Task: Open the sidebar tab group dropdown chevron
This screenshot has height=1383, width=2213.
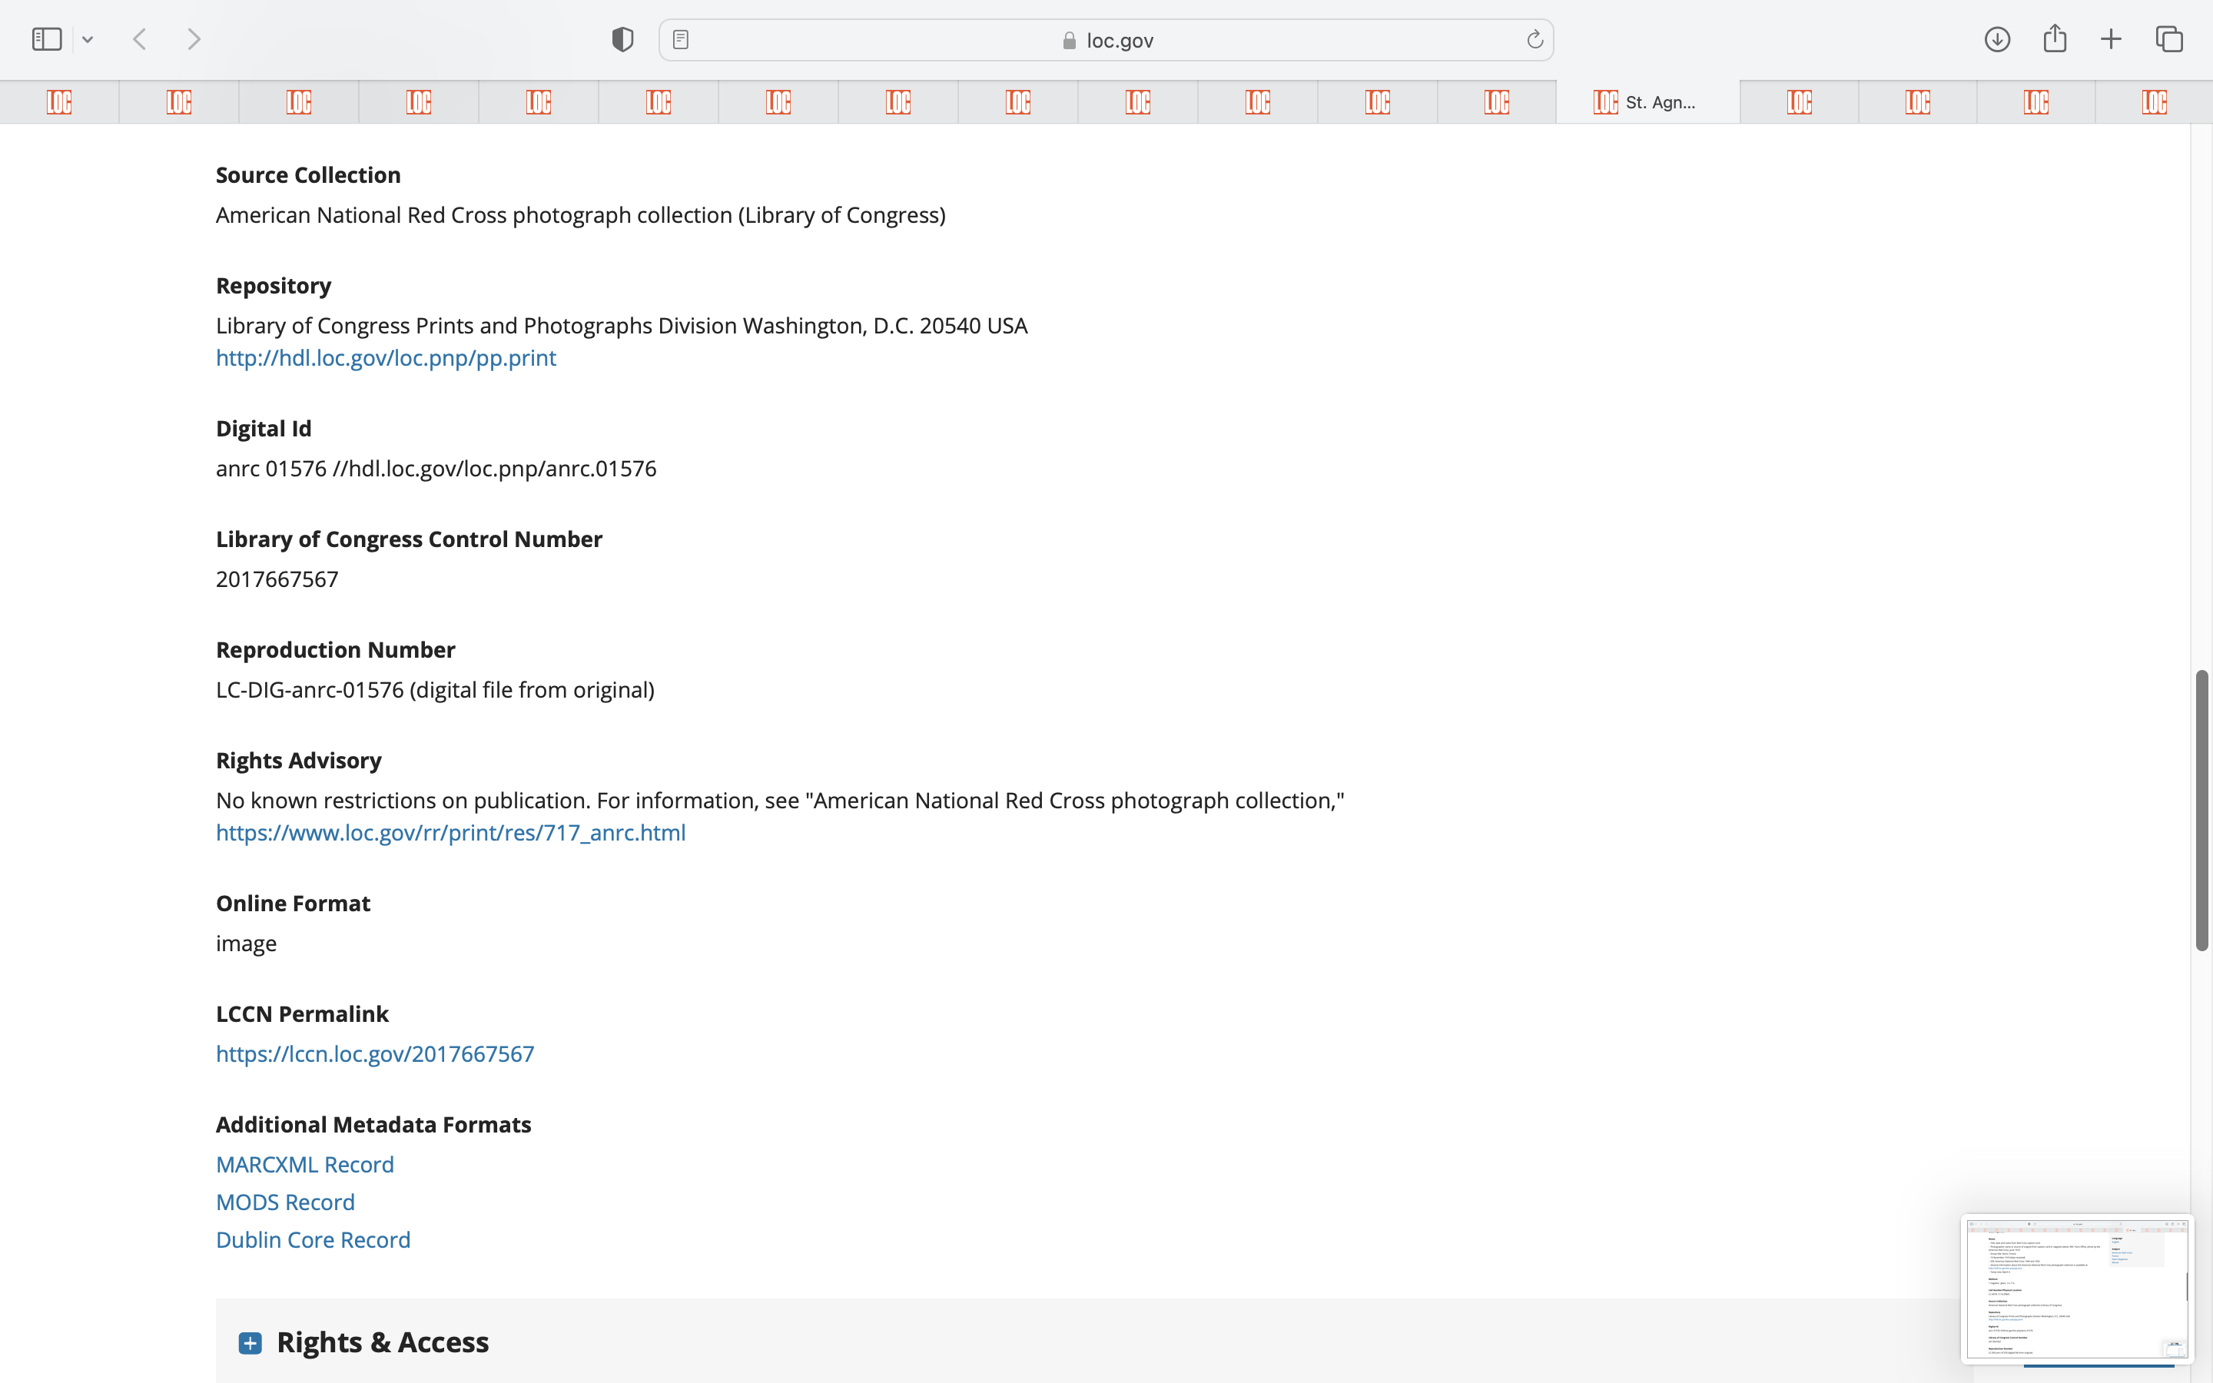Action: tap(88, 39)
